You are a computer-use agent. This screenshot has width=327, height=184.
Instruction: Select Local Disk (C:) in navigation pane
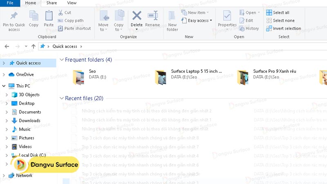click(32, 155)
